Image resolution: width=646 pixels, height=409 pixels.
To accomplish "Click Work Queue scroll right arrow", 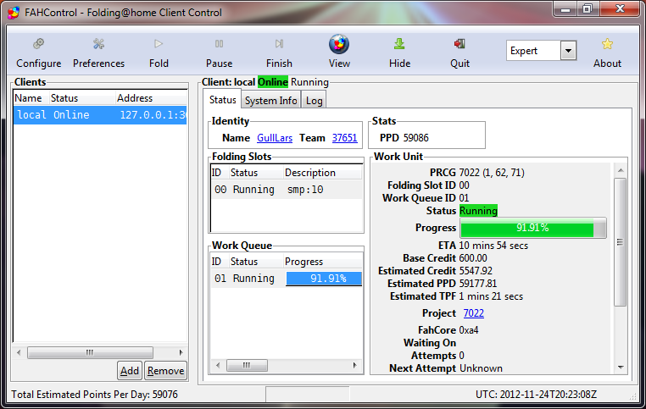I will point(354,365).
